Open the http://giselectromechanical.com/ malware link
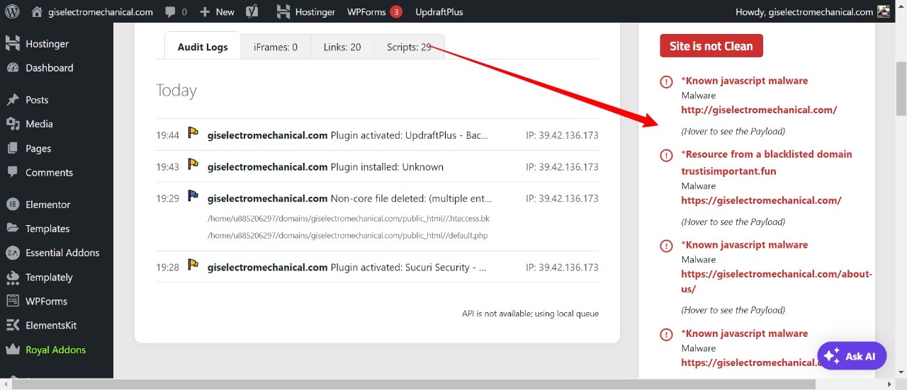Screen dimensions: 907x390 click(759, 110)
